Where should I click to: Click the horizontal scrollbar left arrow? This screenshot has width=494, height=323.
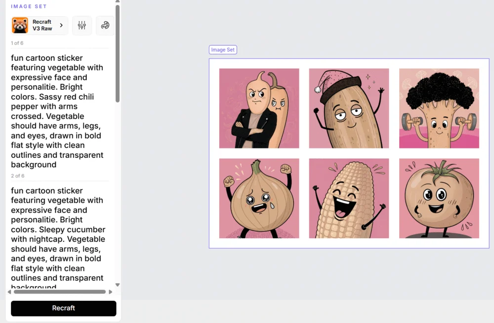(9, 292)
